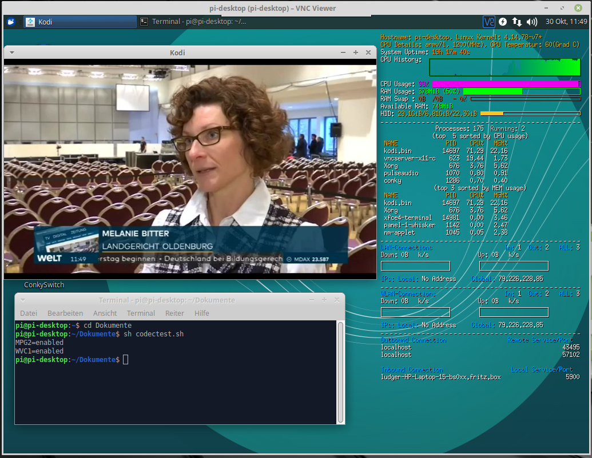
Task: Click the VNC Server tray icon
Action: pos(488,22)
